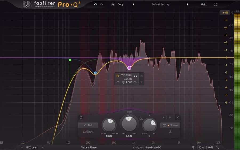Toggle full screen mode icon
The width and height of the screenshot is (240, 150).
click(215, 4)
